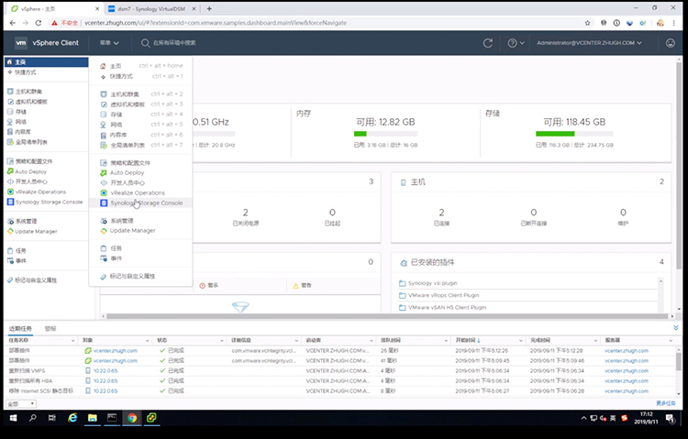Switch to the 警报 tab
This screenshot has height=439, width=688.
[50, 328]
